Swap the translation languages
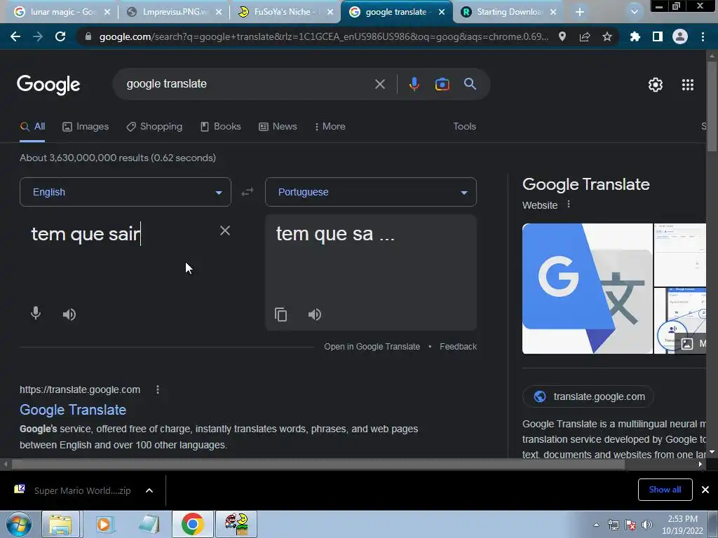Viewport: 718px width, 538px height. (248, 192)
